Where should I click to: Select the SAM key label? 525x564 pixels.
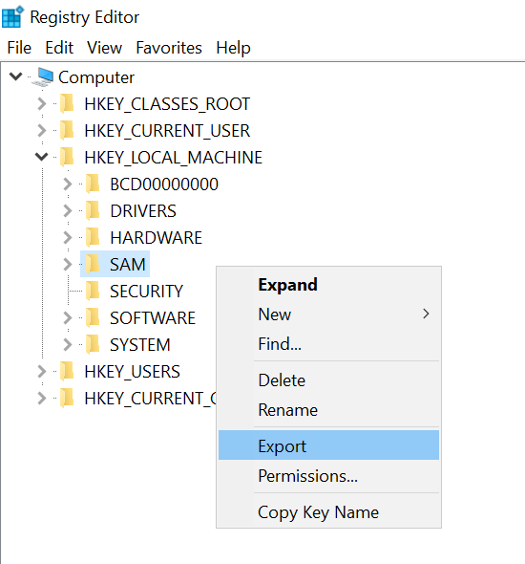click(128, 265)
